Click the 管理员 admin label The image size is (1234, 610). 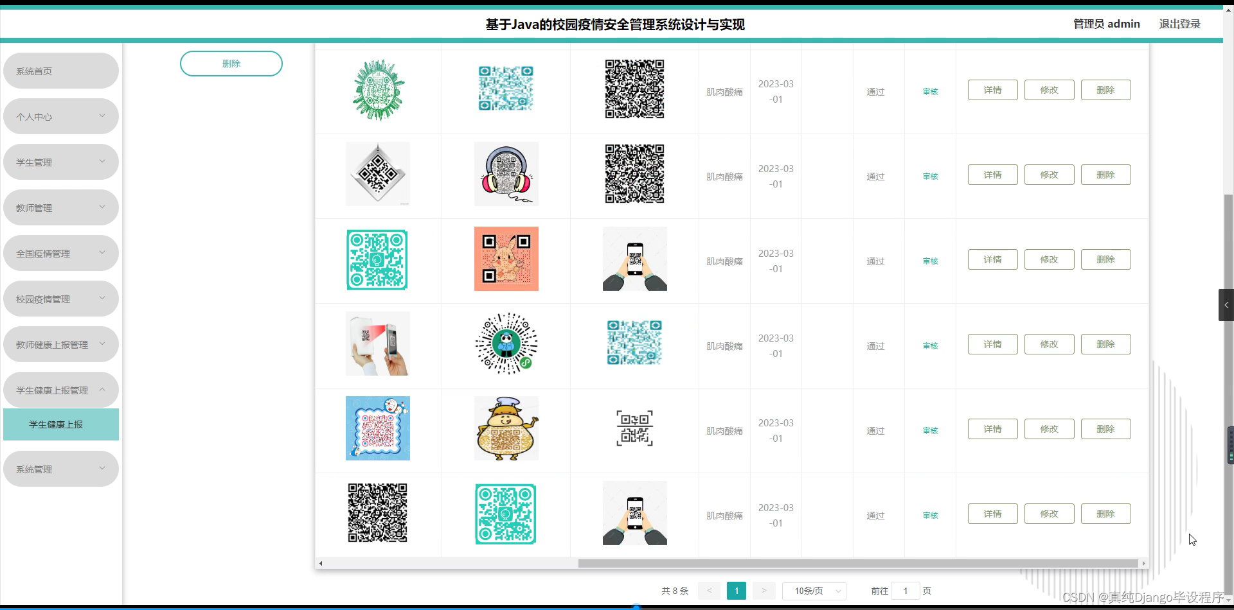click(1107, 24)
